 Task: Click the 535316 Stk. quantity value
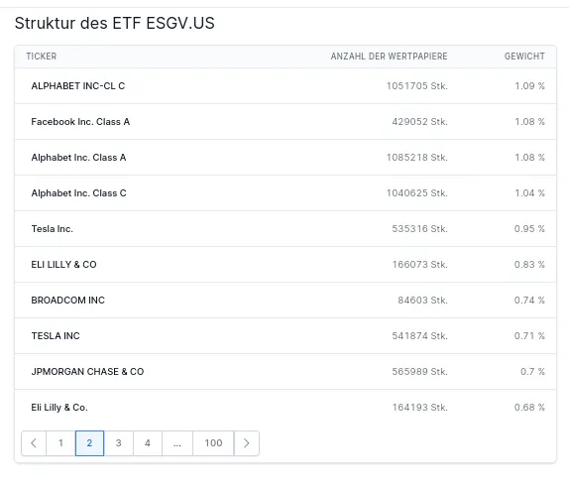[x=420, y=229]
